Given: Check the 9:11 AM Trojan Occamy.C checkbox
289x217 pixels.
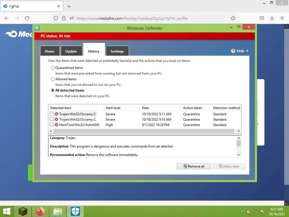Looking at the screenshot, I should coord(52,114).
